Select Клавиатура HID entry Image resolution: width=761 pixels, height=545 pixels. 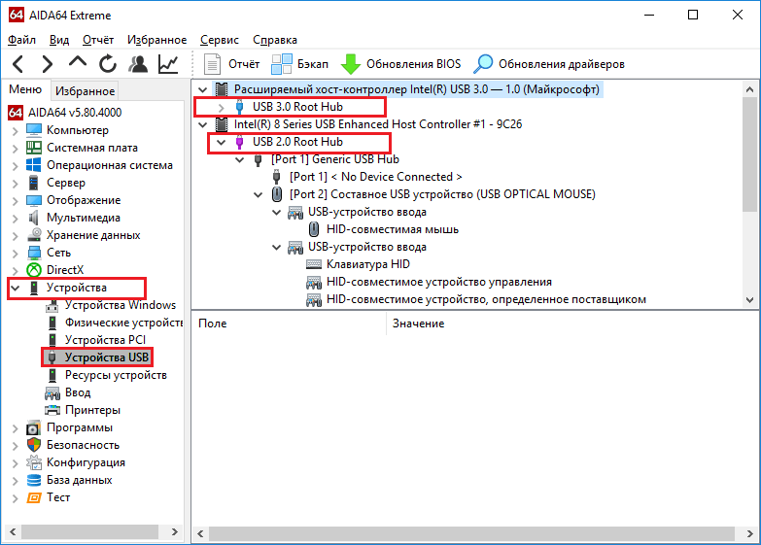pos(368,264)
